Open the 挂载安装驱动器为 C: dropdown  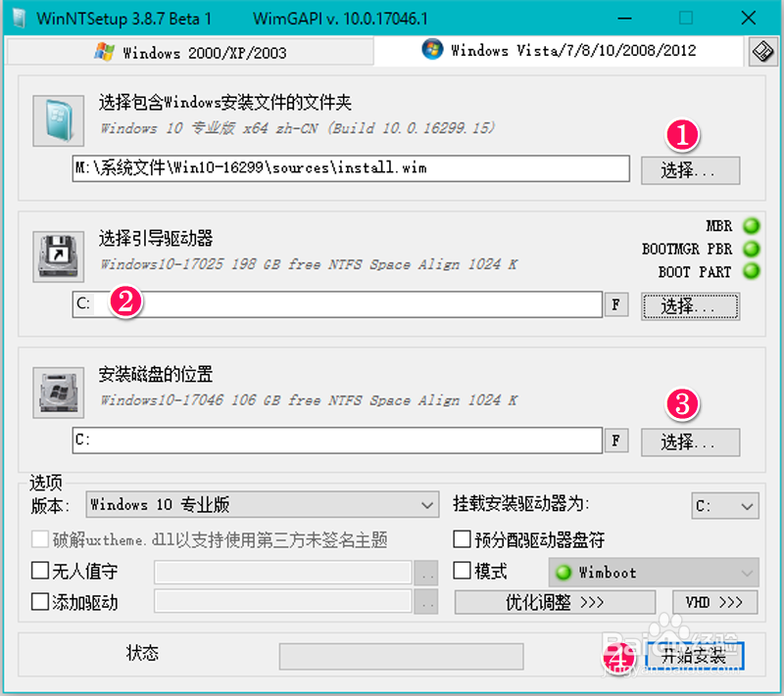(725, 506)
